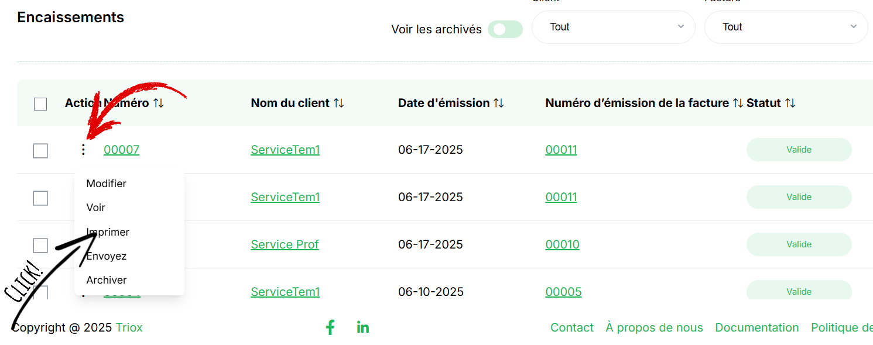
Task: Sort by Statut column arrows
Action: 790,103
